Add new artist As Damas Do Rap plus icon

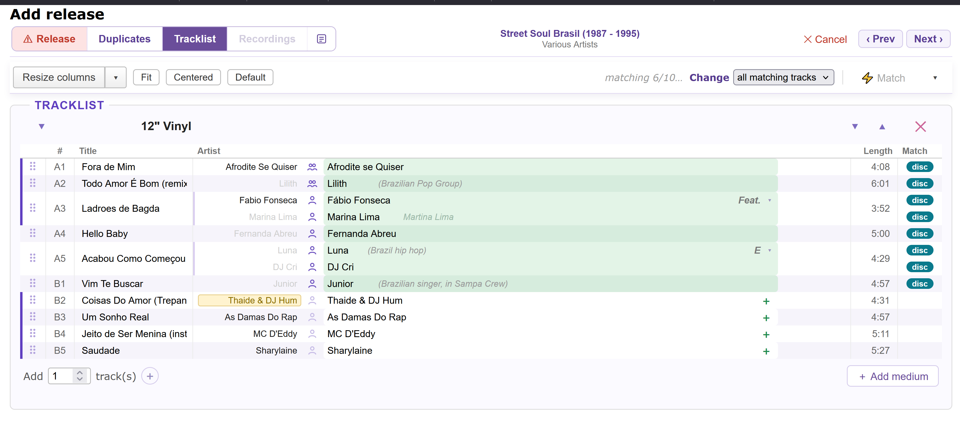(x=766, y=318)
